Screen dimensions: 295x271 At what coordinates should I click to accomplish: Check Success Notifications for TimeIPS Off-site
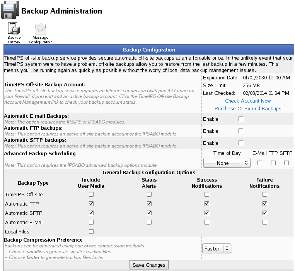(x=207, y=194)
